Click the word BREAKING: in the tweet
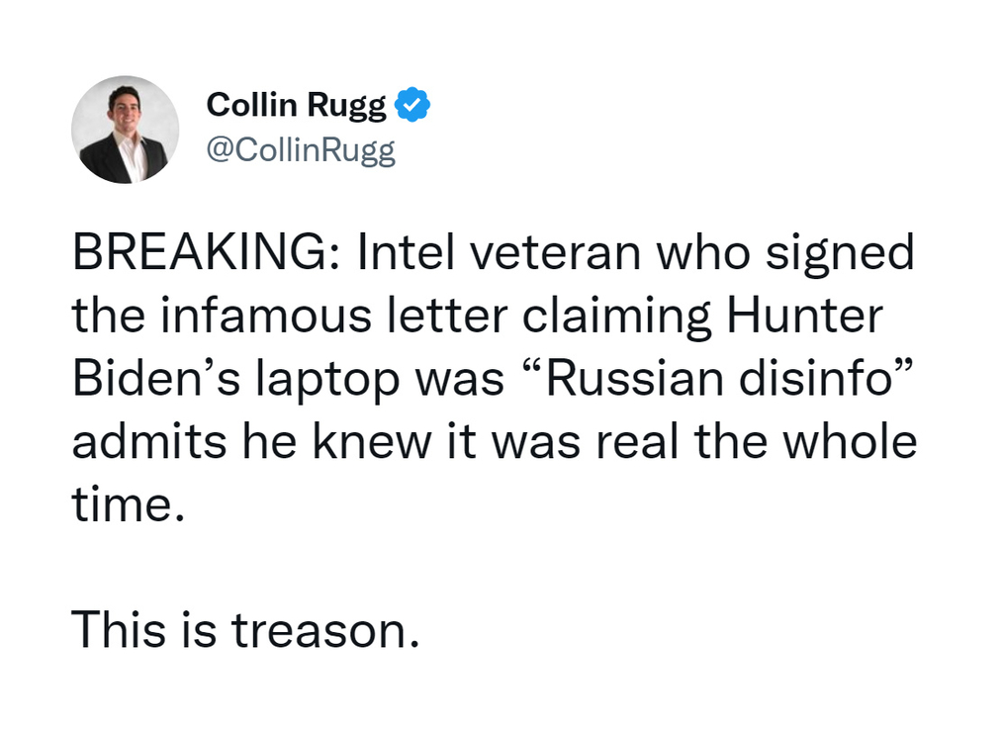 pos(209,251)
